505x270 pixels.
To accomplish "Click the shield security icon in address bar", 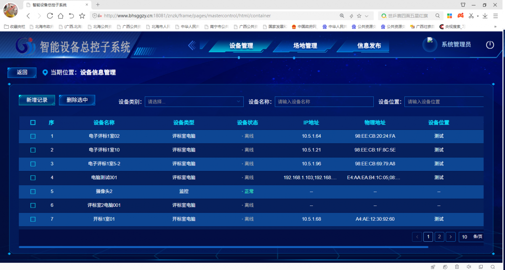I will [x=95, y=16].
